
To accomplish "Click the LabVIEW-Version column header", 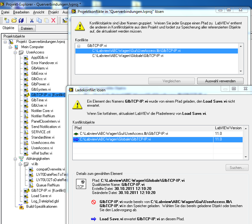I will click(x=228, y=128).
